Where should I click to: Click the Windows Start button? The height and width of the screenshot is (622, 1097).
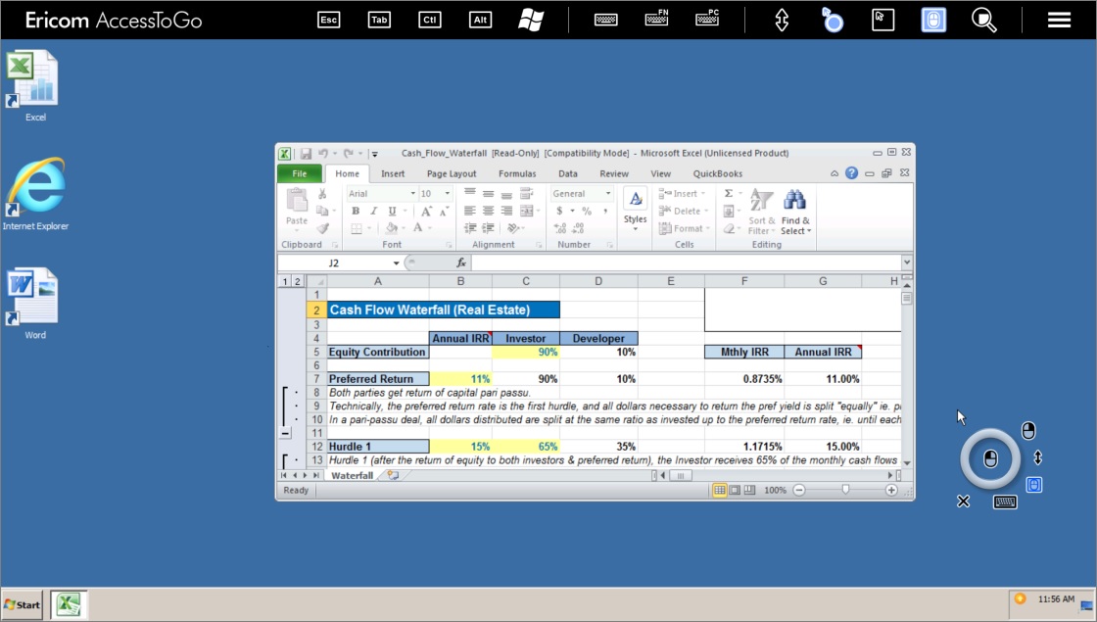click(22, 604)
